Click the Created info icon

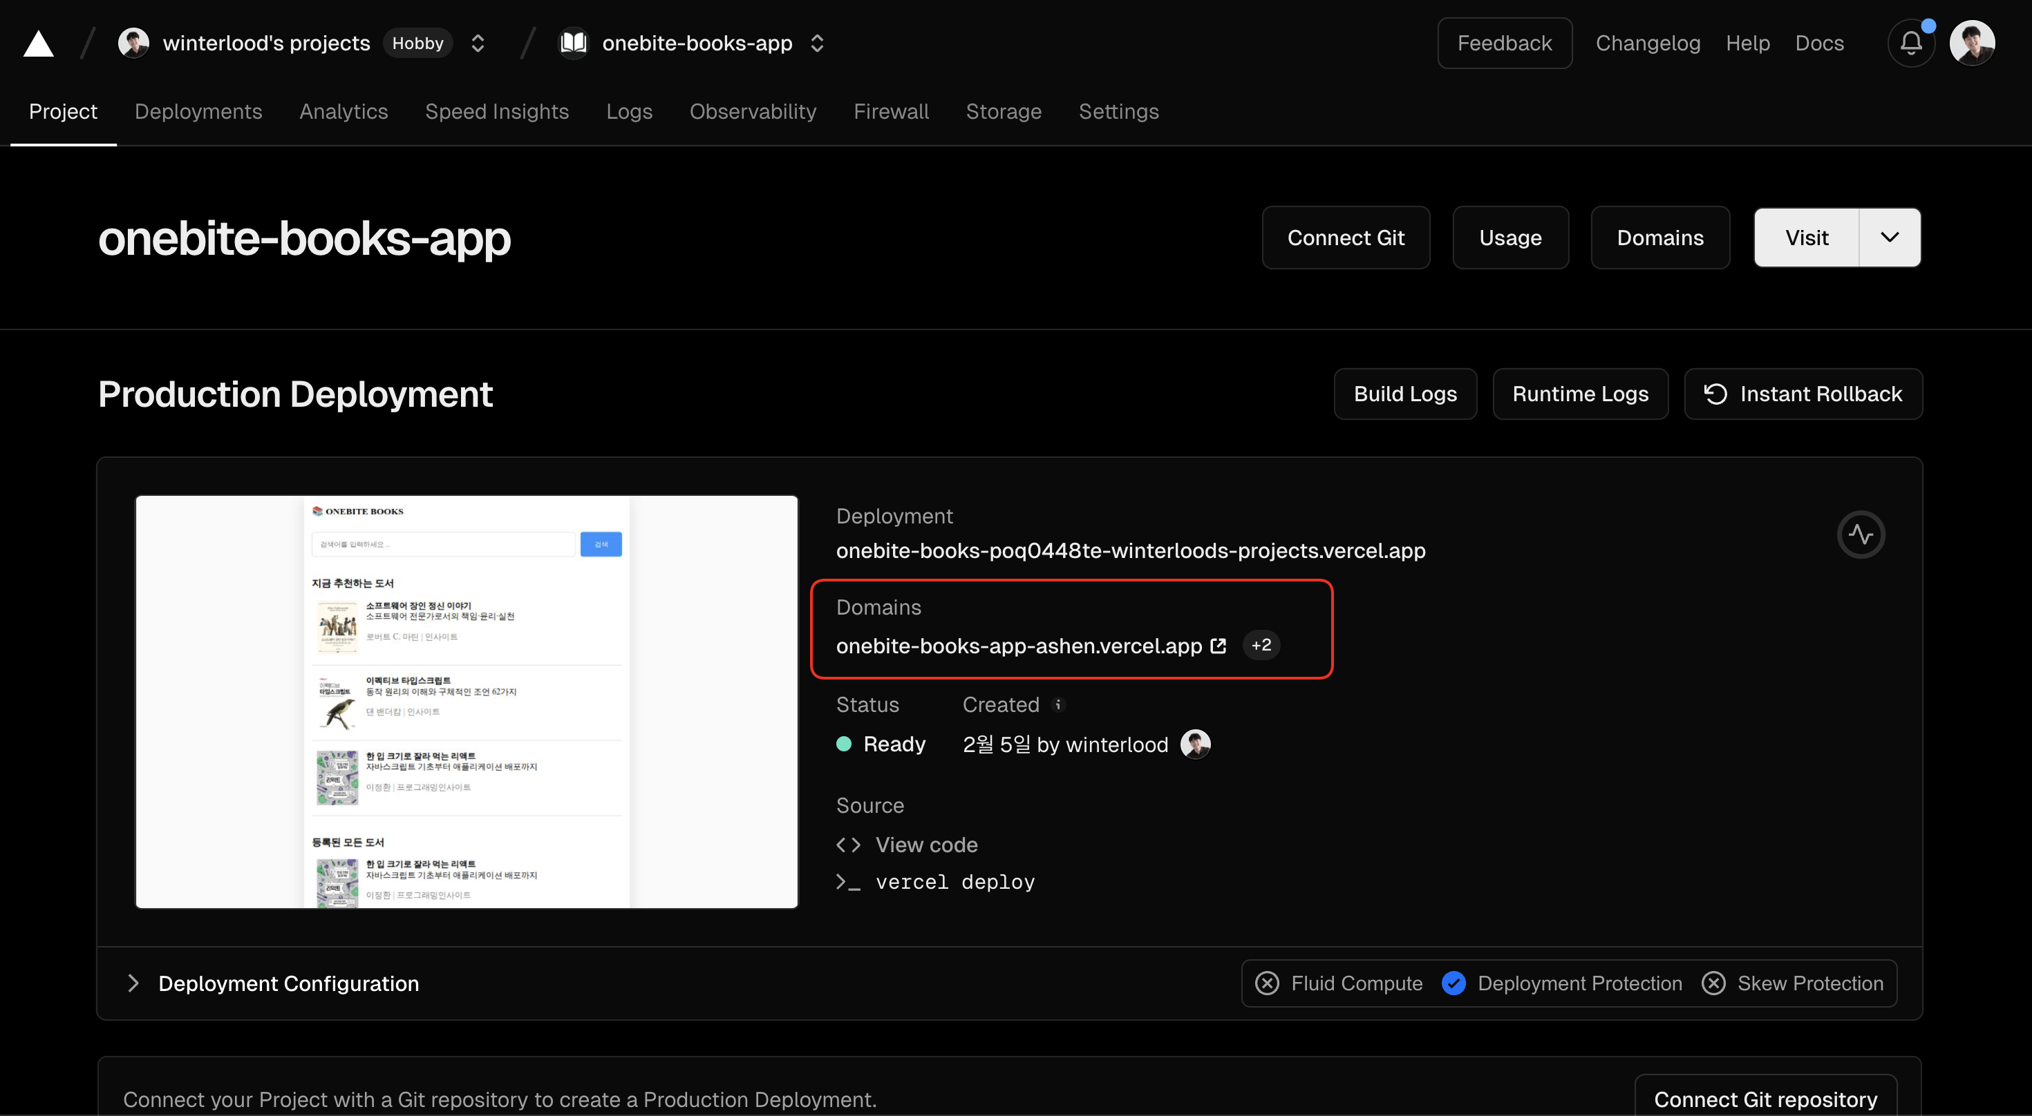click(1057, 704)
